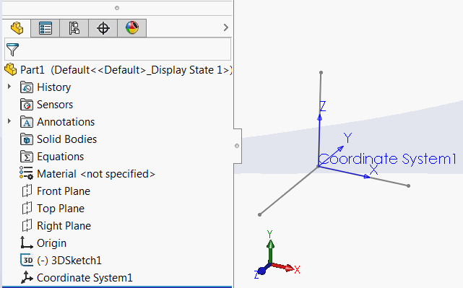Switch to the PropertyManager tab

[x=46, y=28]
